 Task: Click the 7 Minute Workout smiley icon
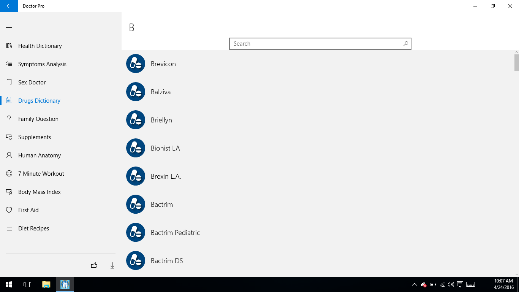pyautogui.click(x=9, y=174)
